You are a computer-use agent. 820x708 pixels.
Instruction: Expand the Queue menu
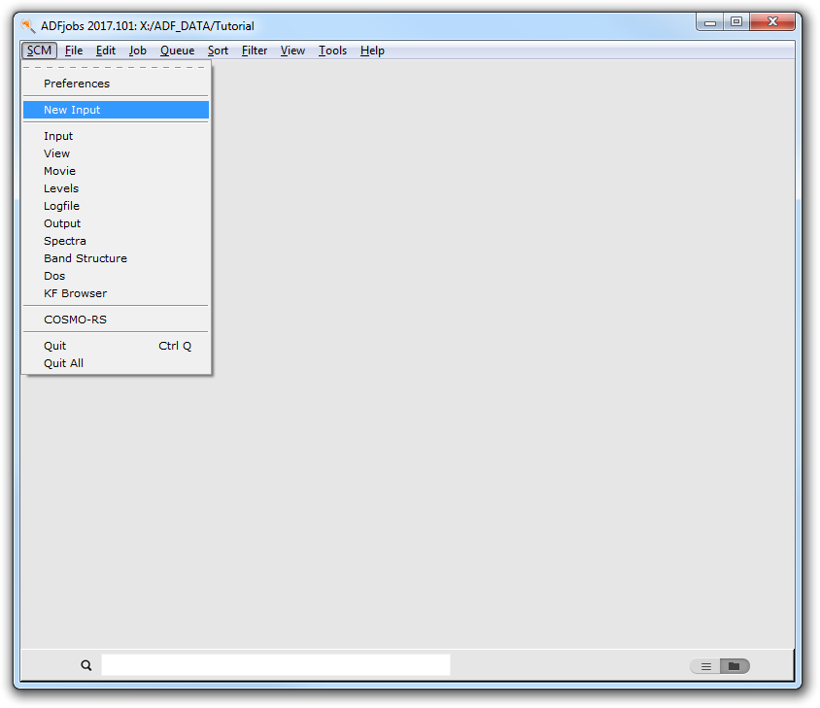[177, 51]
